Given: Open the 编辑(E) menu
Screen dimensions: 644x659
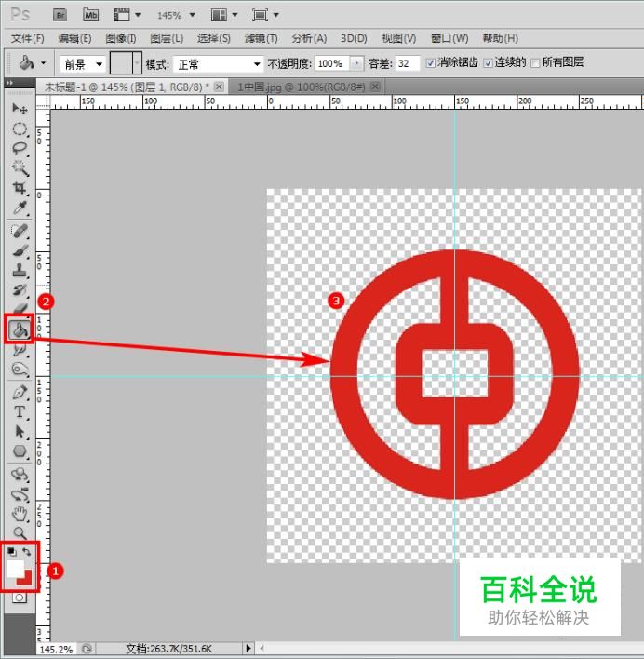Looking at the screenshot, I should (74, 39).
